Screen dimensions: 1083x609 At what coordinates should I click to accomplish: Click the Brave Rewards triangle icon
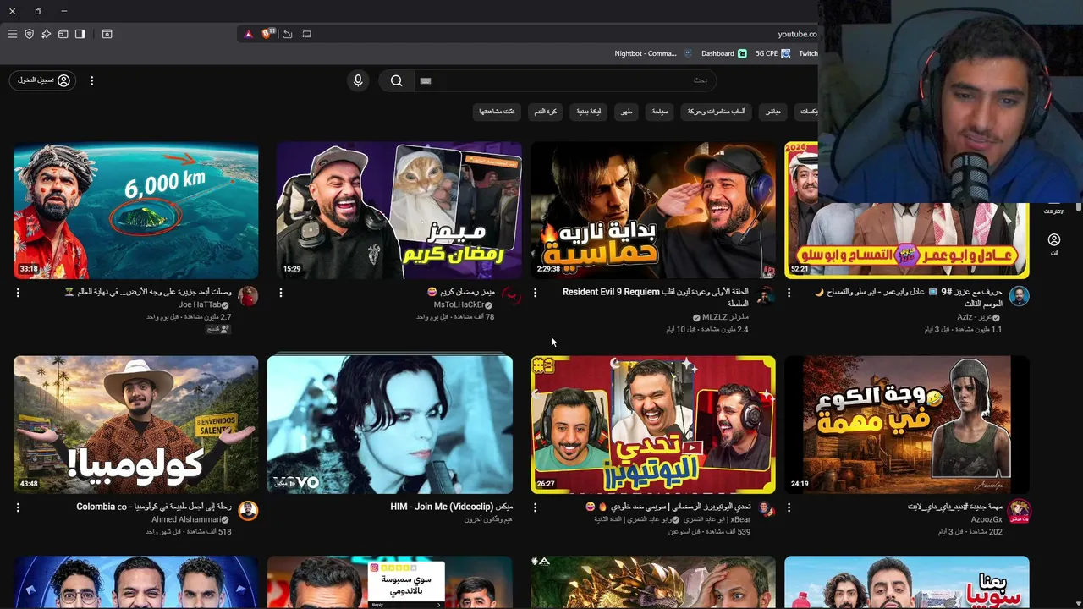pos(248,34)
